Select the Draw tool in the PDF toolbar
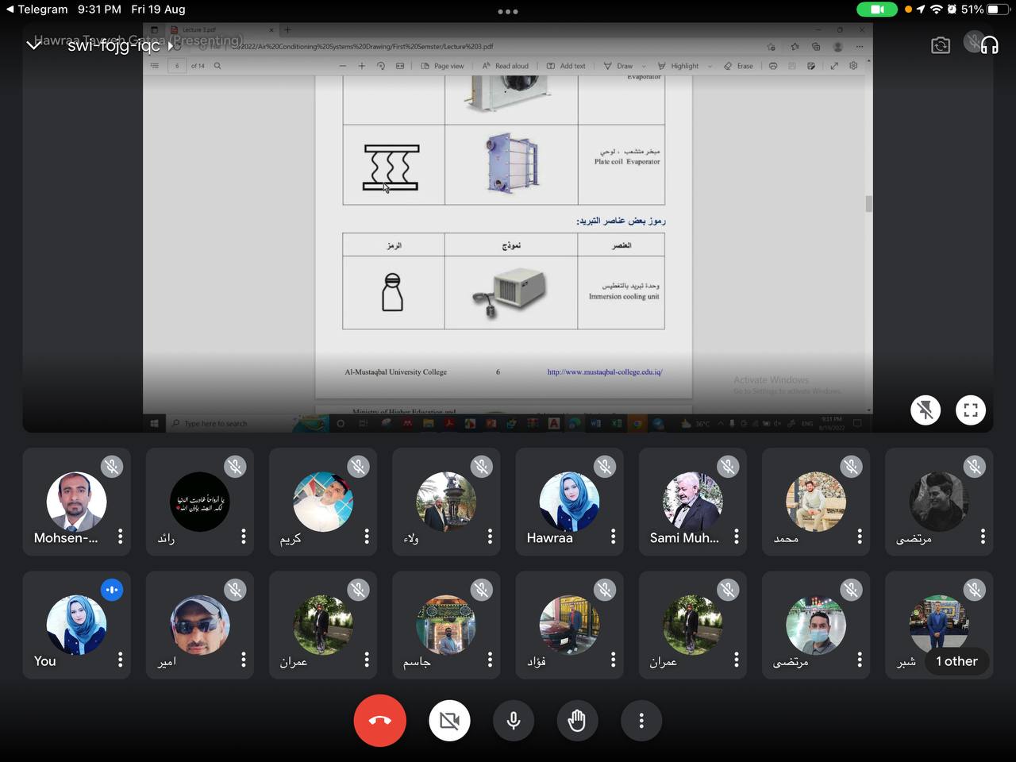The width and height of the screenshot is (1016, 762). pyautogui.click(x=623, y=66)
